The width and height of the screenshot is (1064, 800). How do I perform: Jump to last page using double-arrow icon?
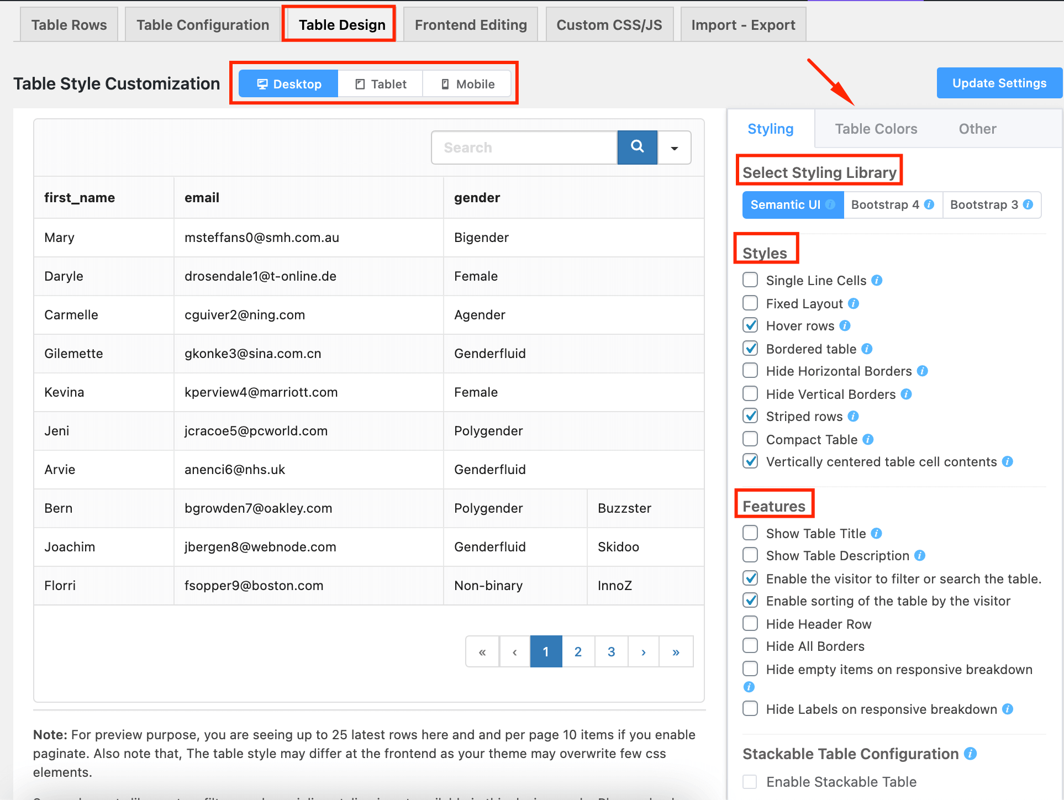tap(676, 651)
